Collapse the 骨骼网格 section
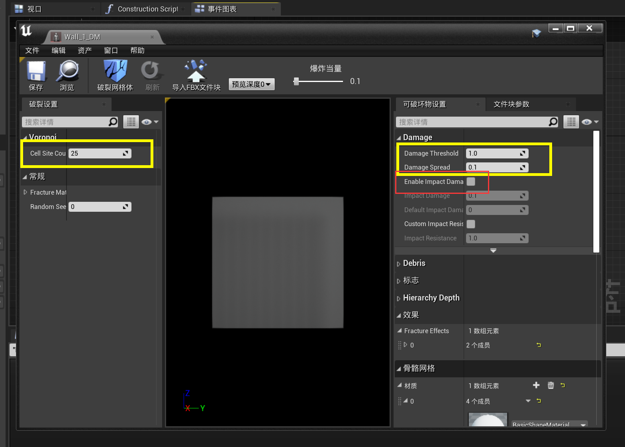 pyautogui.click(x=399, y=369)
